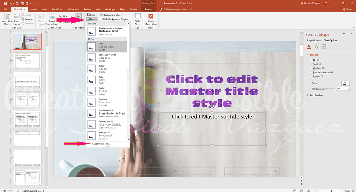Select the Solid fill option
The image size is (356, 192).
pyautogui.click(x=311, y=64)
